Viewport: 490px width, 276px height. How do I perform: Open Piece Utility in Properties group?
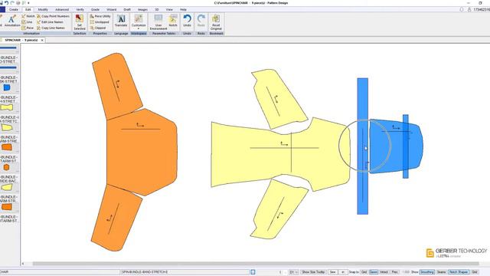pos(100,16)
